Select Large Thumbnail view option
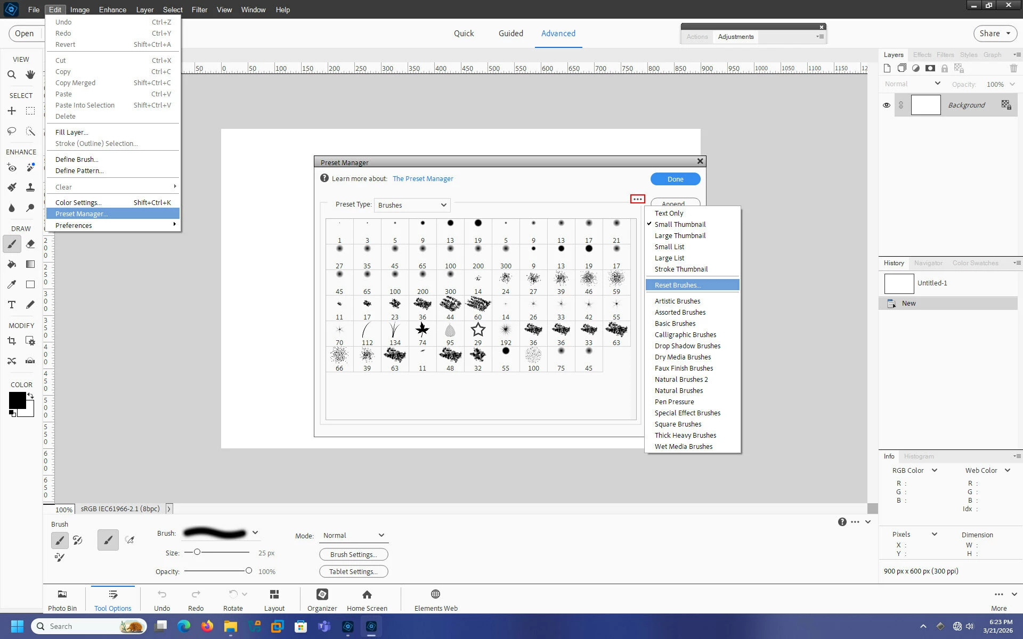Image resolution: width=1023 pixels, height=639 pixels. point(680,235)
